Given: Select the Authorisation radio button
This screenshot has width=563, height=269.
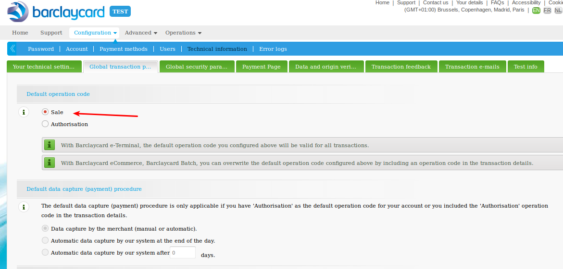Looking at the screenshot, I should [x=45, y=124].
